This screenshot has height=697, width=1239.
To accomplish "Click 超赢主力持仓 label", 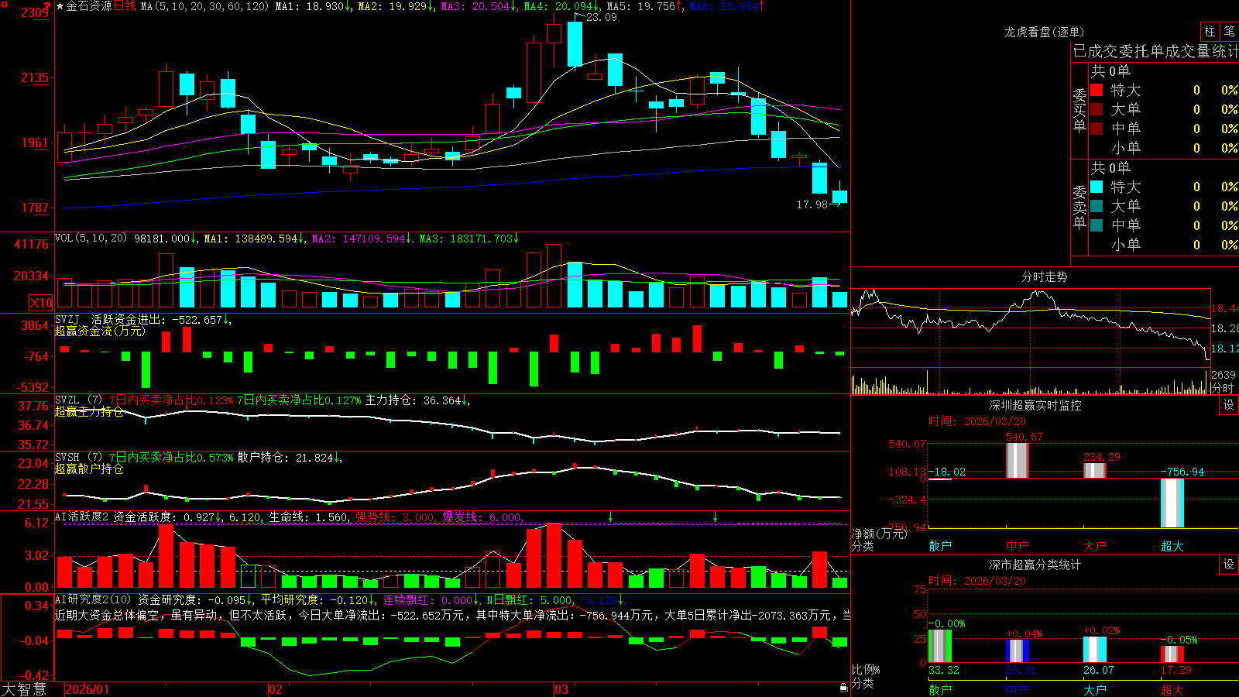I will tap(89, 411).
